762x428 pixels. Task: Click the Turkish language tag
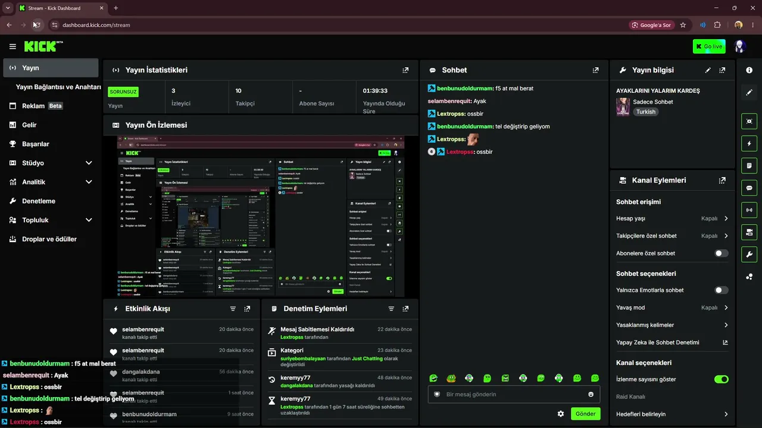click(645, 112)
